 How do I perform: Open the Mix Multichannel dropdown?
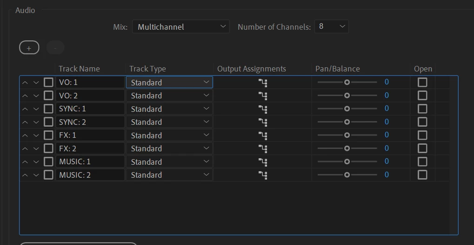[181, 26]
